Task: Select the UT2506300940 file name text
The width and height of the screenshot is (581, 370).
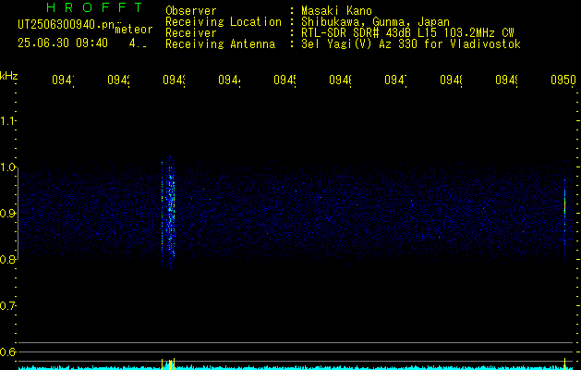Action: (x=66, y=24)
